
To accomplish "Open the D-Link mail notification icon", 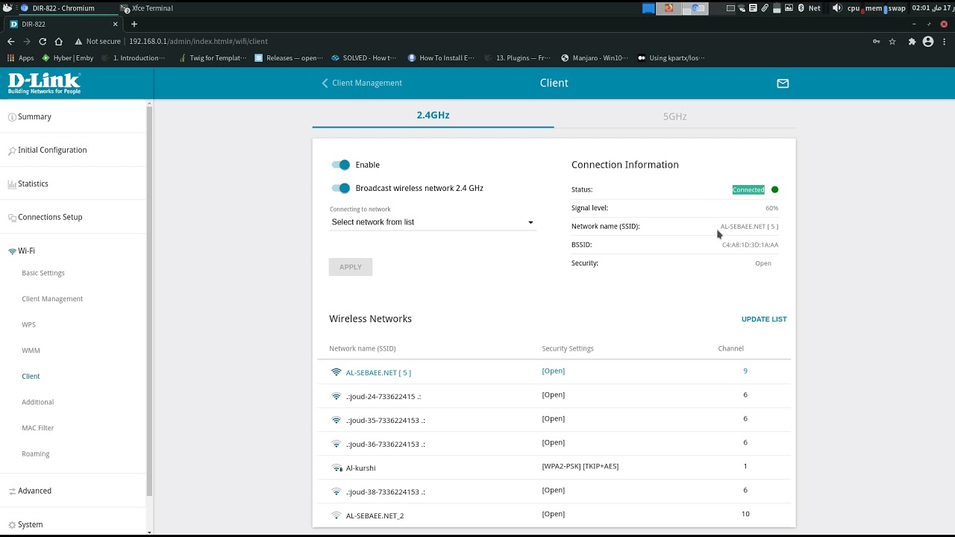I will click(783, 84).
